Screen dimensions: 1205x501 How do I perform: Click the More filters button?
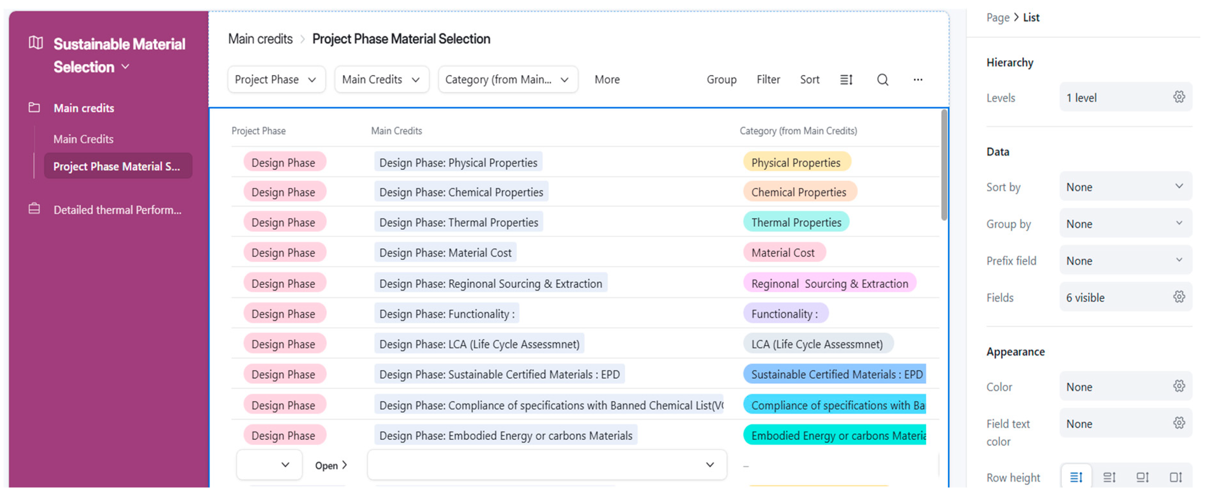[607, 80]
